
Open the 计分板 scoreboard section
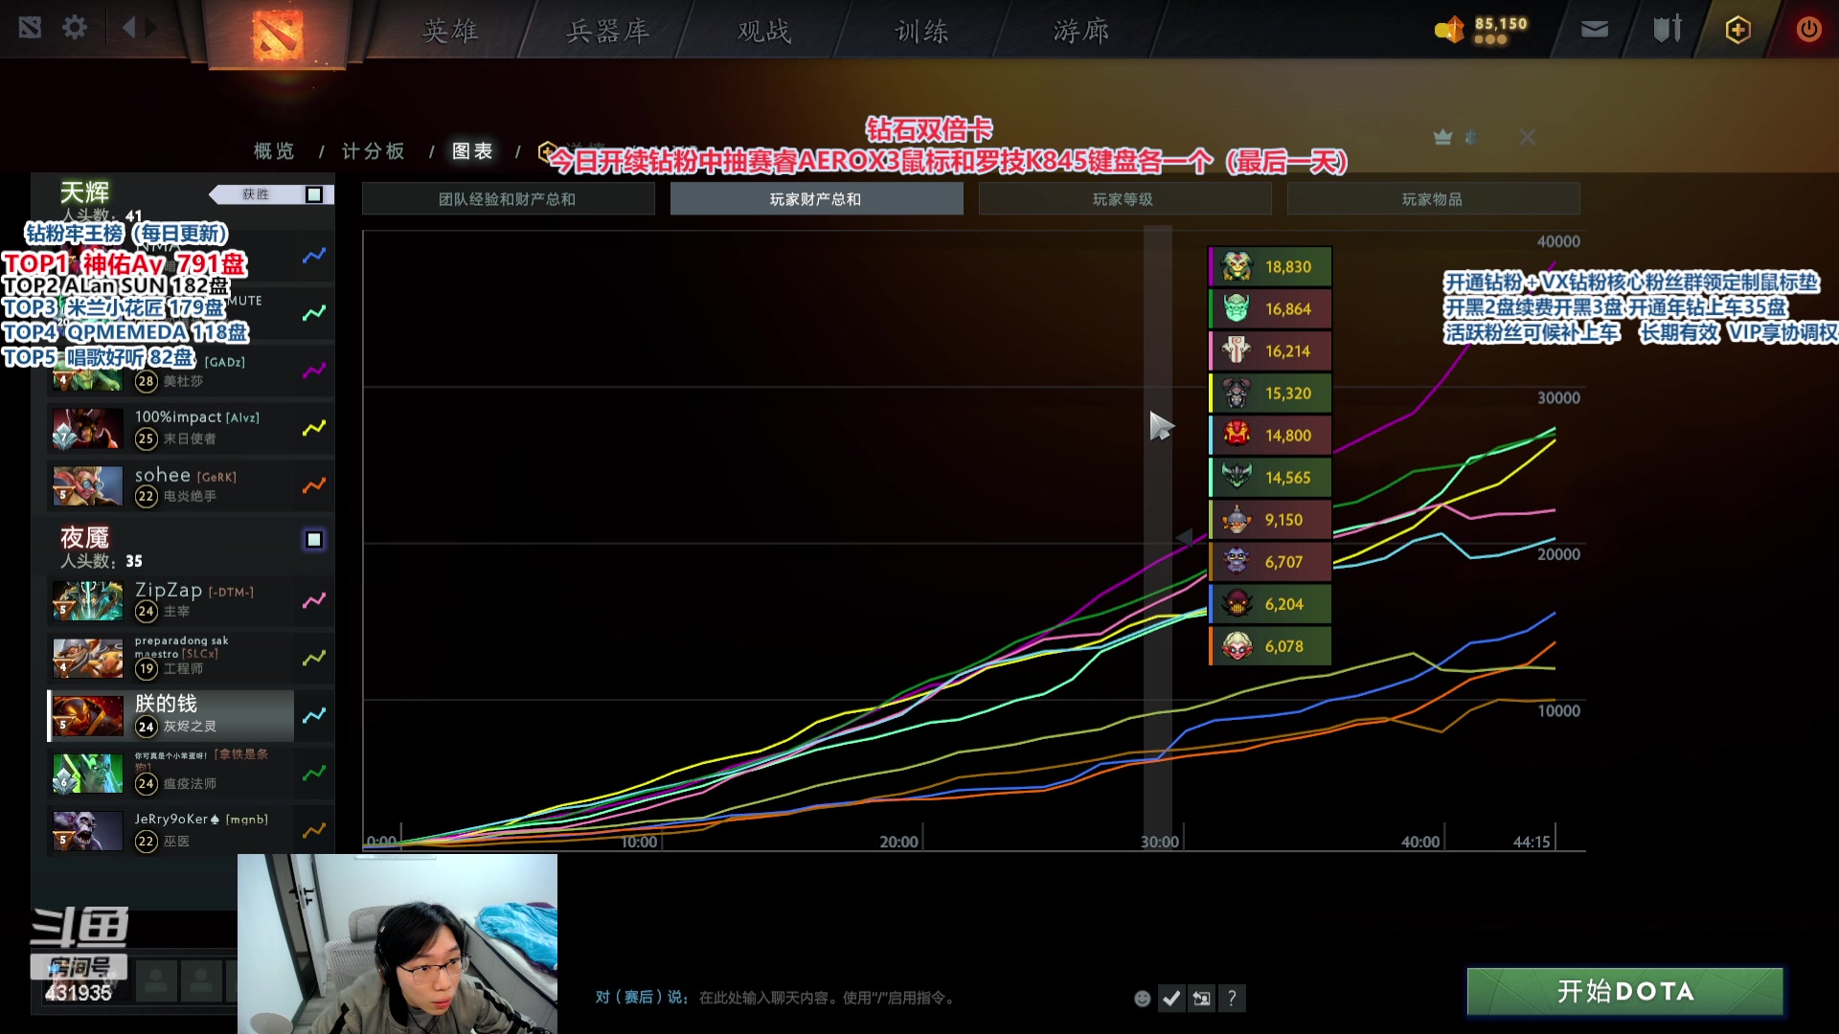coord(374,151)
